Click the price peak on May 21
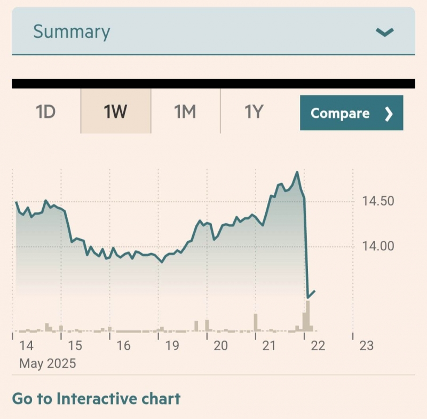427x419 pixels. point(297,172)
